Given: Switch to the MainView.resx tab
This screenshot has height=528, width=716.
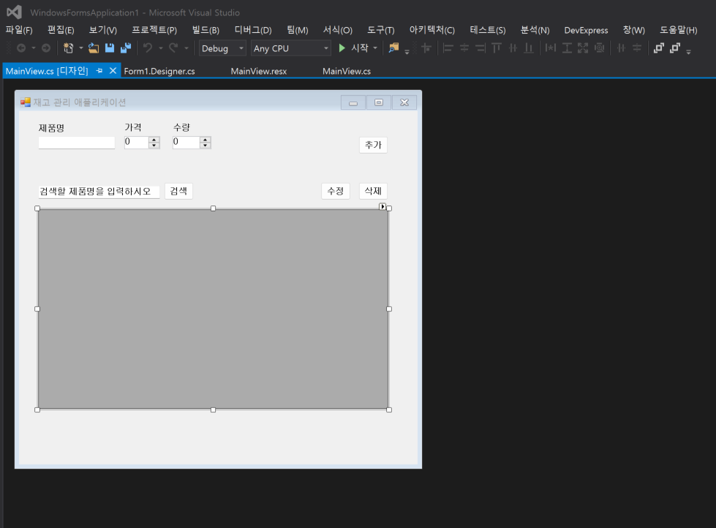Looking at the screenshot, I should pos(258,71).
